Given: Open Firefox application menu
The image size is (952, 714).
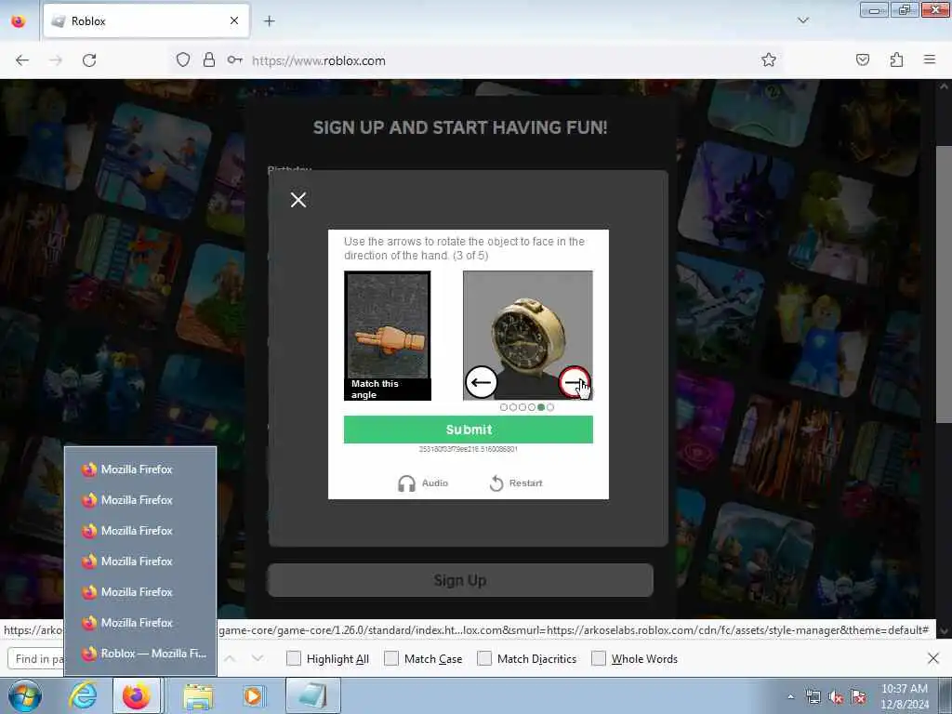Looking at the screenshot, I should coord(930,59).
